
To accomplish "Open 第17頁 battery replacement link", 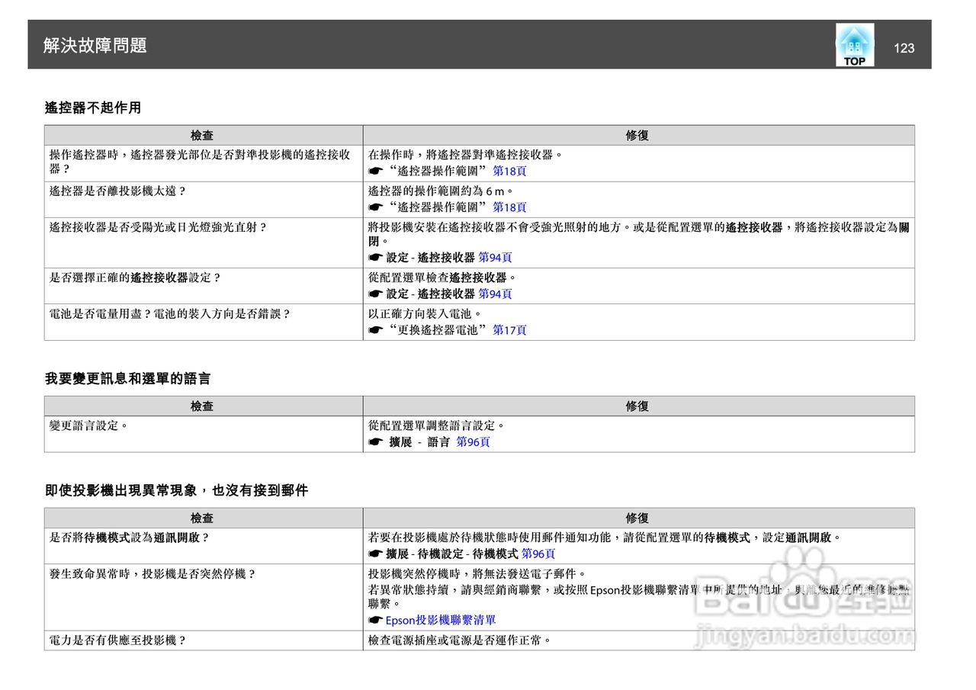I will [509, 330].
